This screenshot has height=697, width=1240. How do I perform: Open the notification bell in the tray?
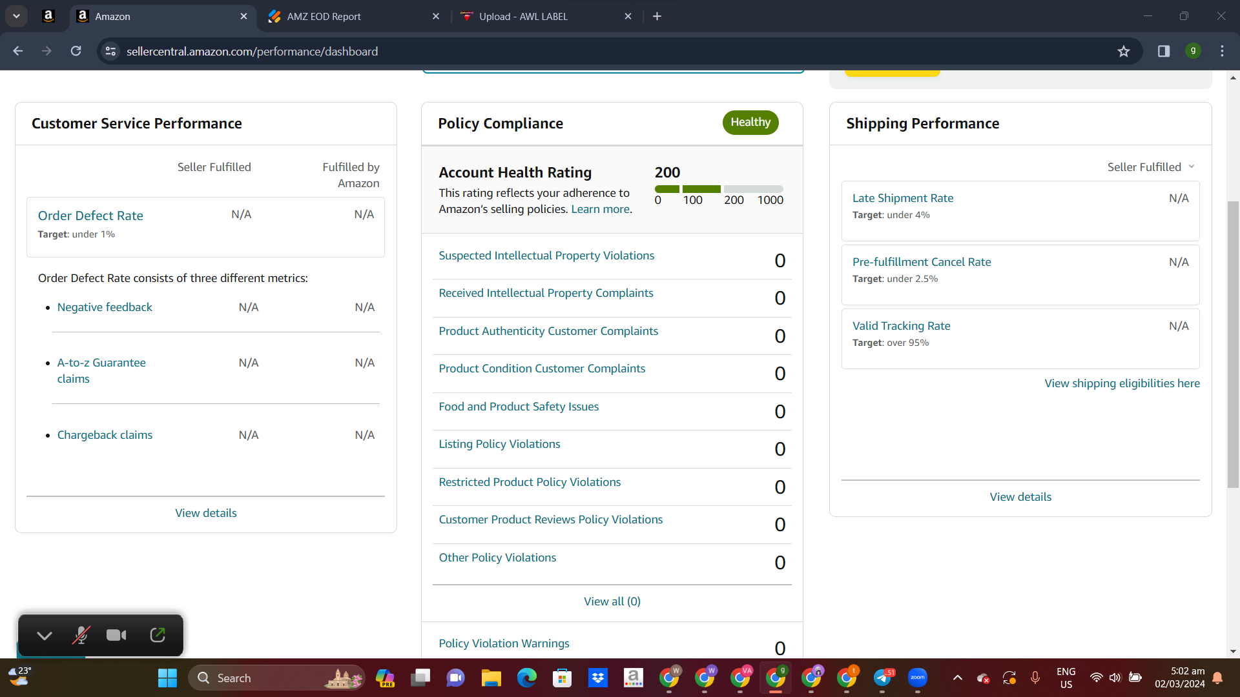[x=1217, y=678]
